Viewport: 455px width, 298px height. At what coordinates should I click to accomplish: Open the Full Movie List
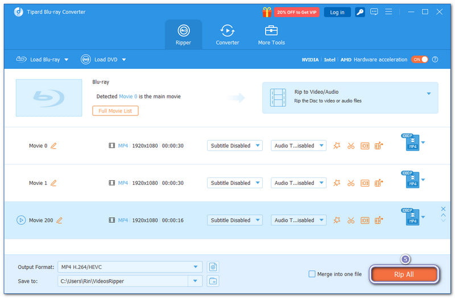coord(115,111)
